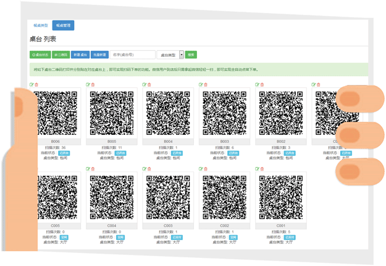Click the B005 QR code image
This screenshot has height=266, width=386.
112,113
